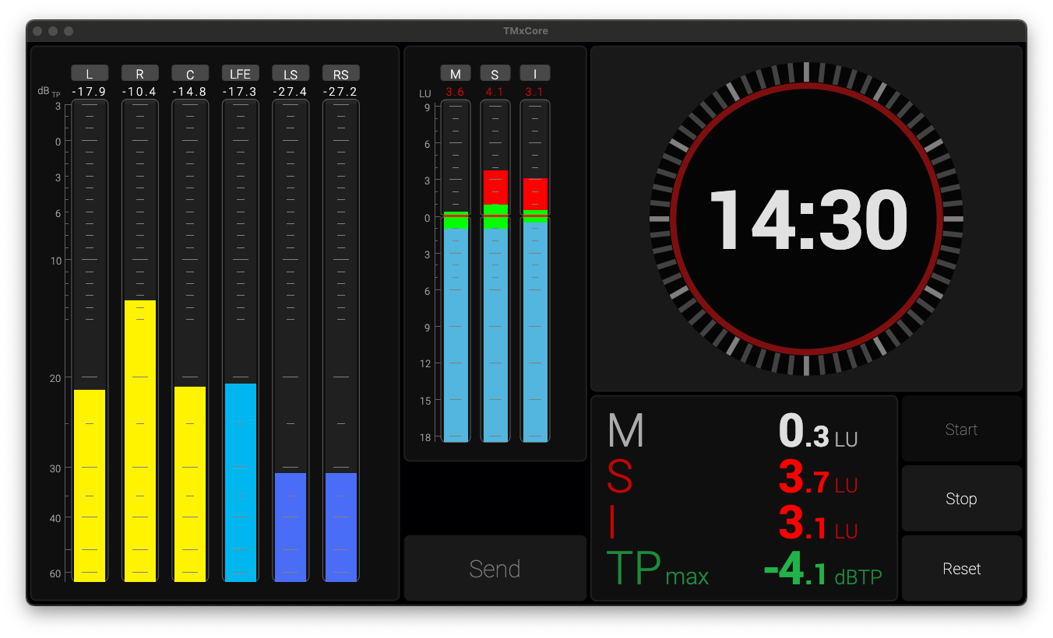Viewport: 1053px width, 638px height.
Task: Click the I integrated loudness label
Action: click(x=535, y=74)
